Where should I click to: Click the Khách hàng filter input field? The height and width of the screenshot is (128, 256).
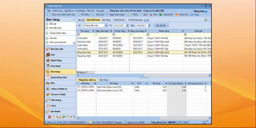coord(166,35)
